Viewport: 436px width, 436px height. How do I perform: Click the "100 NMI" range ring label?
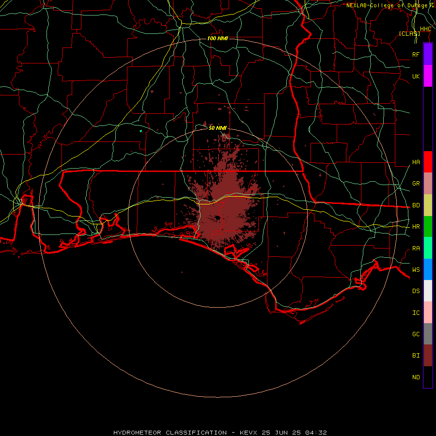pyautogui.click(x=218, y=38)
